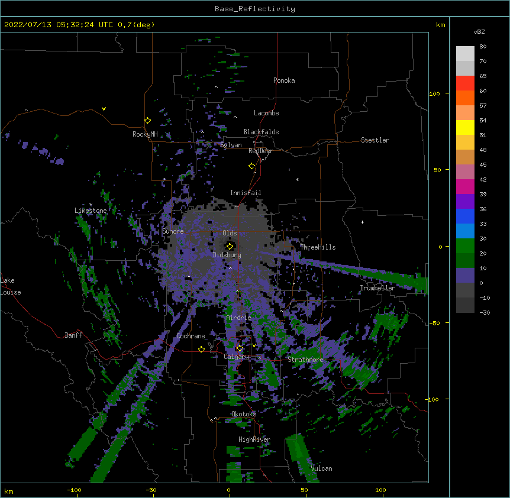Click the Blackfalds city label
510x498 pixels.
[x=261, y=132]
